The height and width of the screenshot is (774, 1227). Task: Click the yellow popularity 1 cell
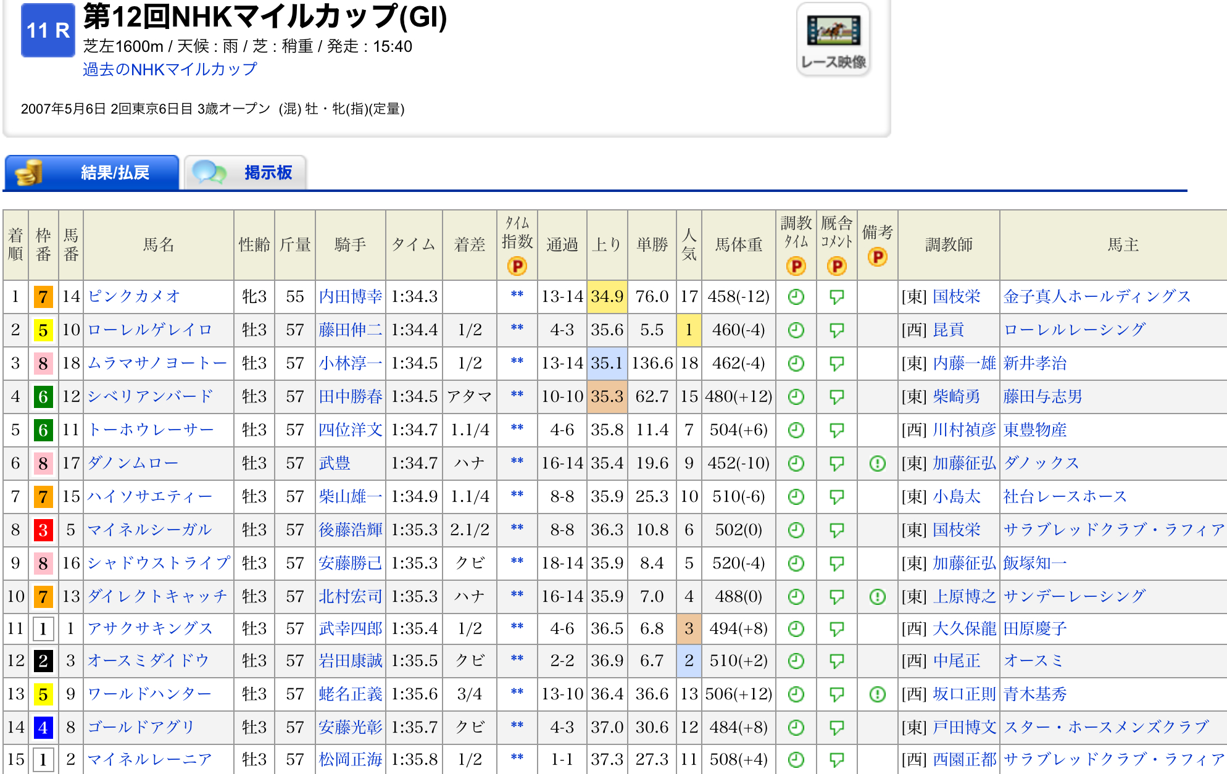[689, 330]
